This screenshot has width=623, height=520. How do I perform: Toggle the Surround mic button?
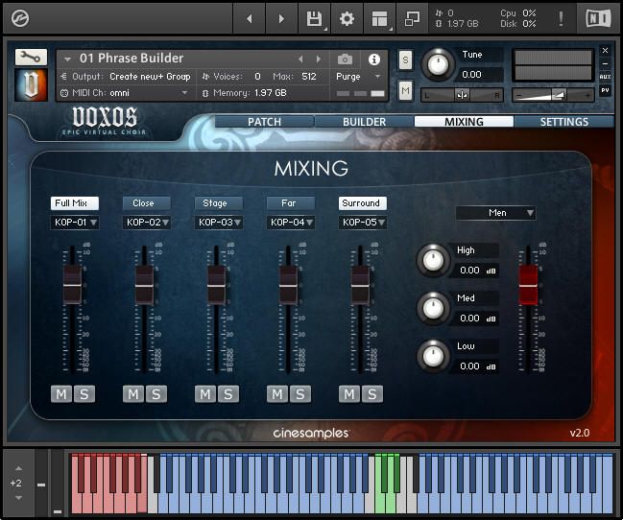(x=362, y=203)
